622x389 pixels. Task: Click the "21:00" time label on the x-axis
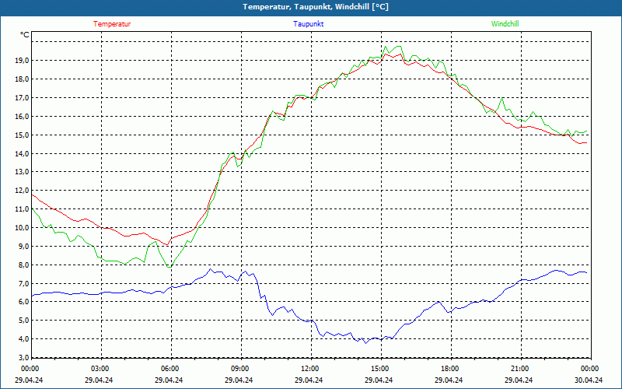(519, 369)
